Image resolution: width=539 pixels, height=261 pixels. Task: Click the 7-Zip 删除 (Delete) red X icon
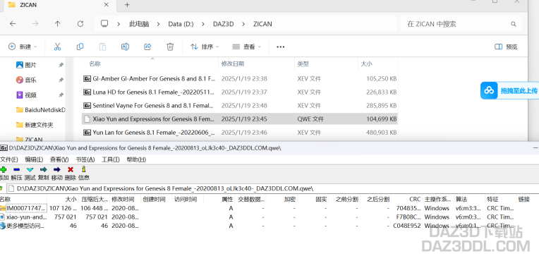(71, 169)
